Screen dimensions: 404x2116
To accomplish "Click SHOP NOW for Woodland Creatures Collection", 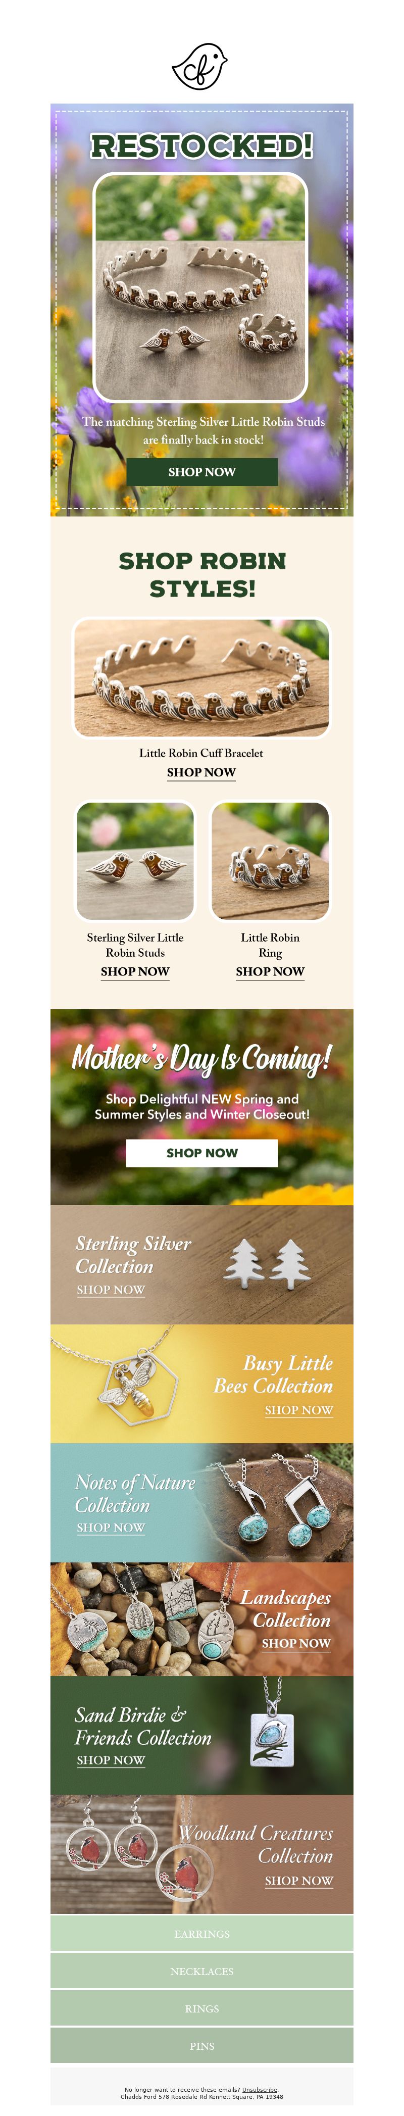I will pyautogui.click(x=299, y=1880).
